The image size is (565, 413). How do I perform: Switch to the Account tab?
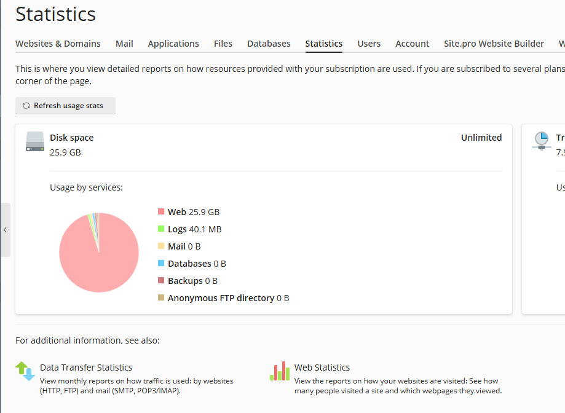[412, 44]
